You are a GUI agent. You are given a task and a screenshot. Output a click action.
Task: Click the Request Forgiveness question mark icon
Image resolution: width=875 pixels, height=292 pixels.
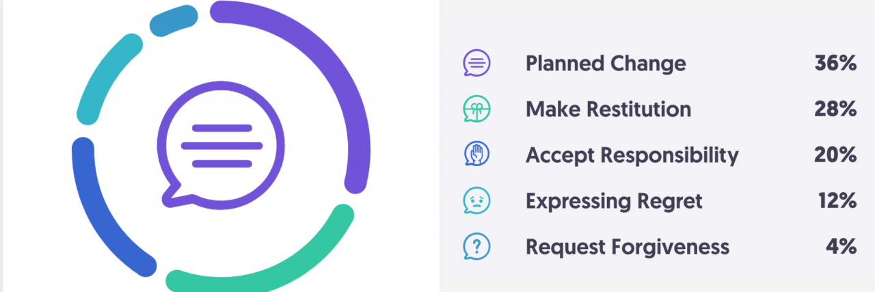(476, 246)
